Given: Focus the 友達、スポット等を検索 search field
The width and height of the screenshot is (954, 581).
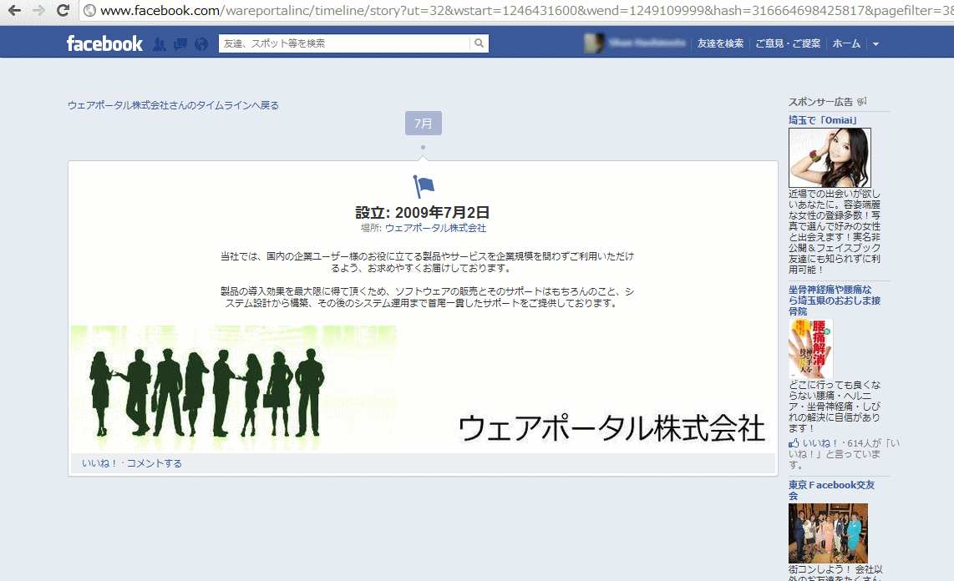Looking at the screenshot, I should [343, 43].
